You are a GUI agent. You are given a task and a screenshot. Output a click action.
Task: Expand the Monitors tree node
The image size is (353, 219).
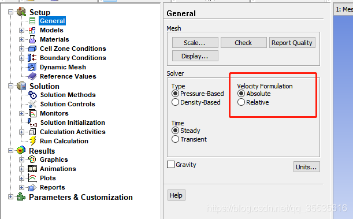click(21, 113)
